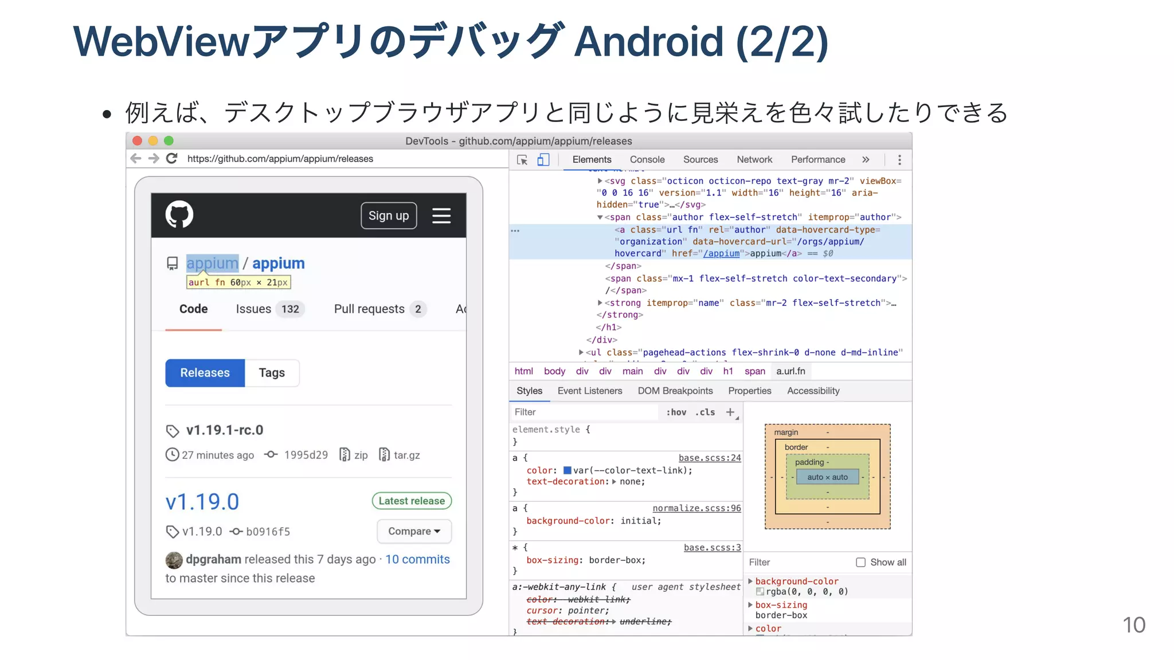The image size is (1174, 660).
Task: Click the blue color swatch for color property
Action: 568,470
